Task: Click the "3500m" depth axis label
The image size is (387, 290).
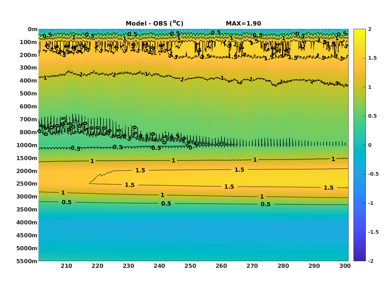Action: [x=27, y=209]
